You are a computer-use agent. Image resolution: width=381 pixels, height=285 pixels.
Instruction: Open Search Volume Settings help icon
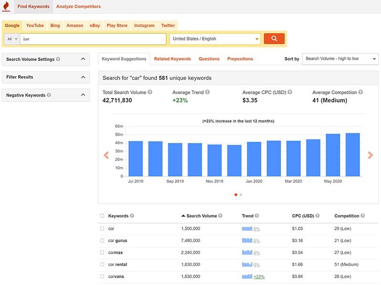(58, 59)
